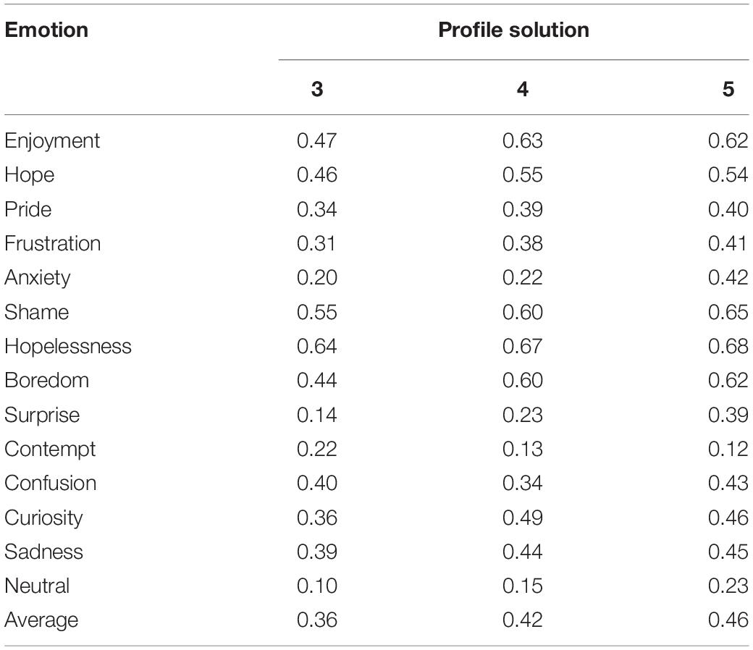Image resolution: width=753 pixels, height=650 pixels.
Task: Click the Curiosity value 0.49
Action: (x=523, y=518)
